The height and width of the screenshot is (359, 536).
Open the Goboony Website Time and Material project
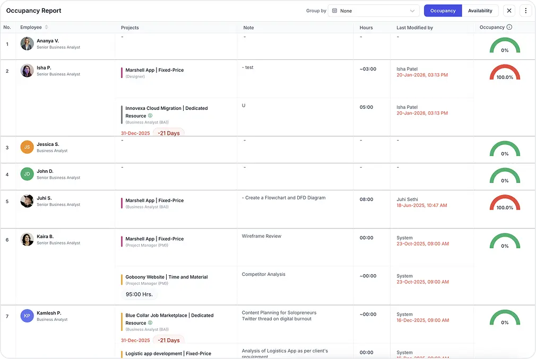coord(167,277)
